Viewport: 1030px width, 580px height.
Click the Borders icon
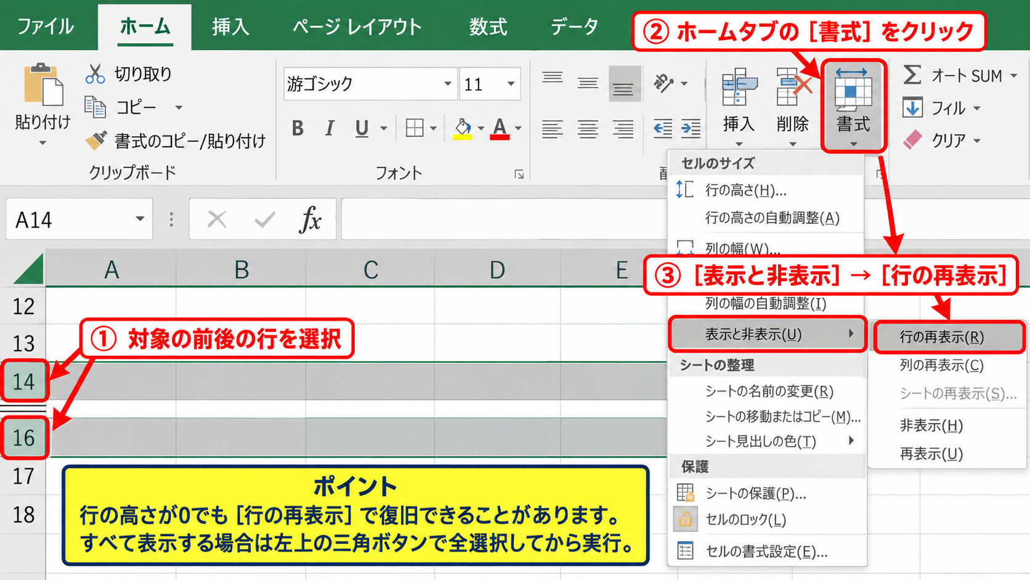pos(415,128)
